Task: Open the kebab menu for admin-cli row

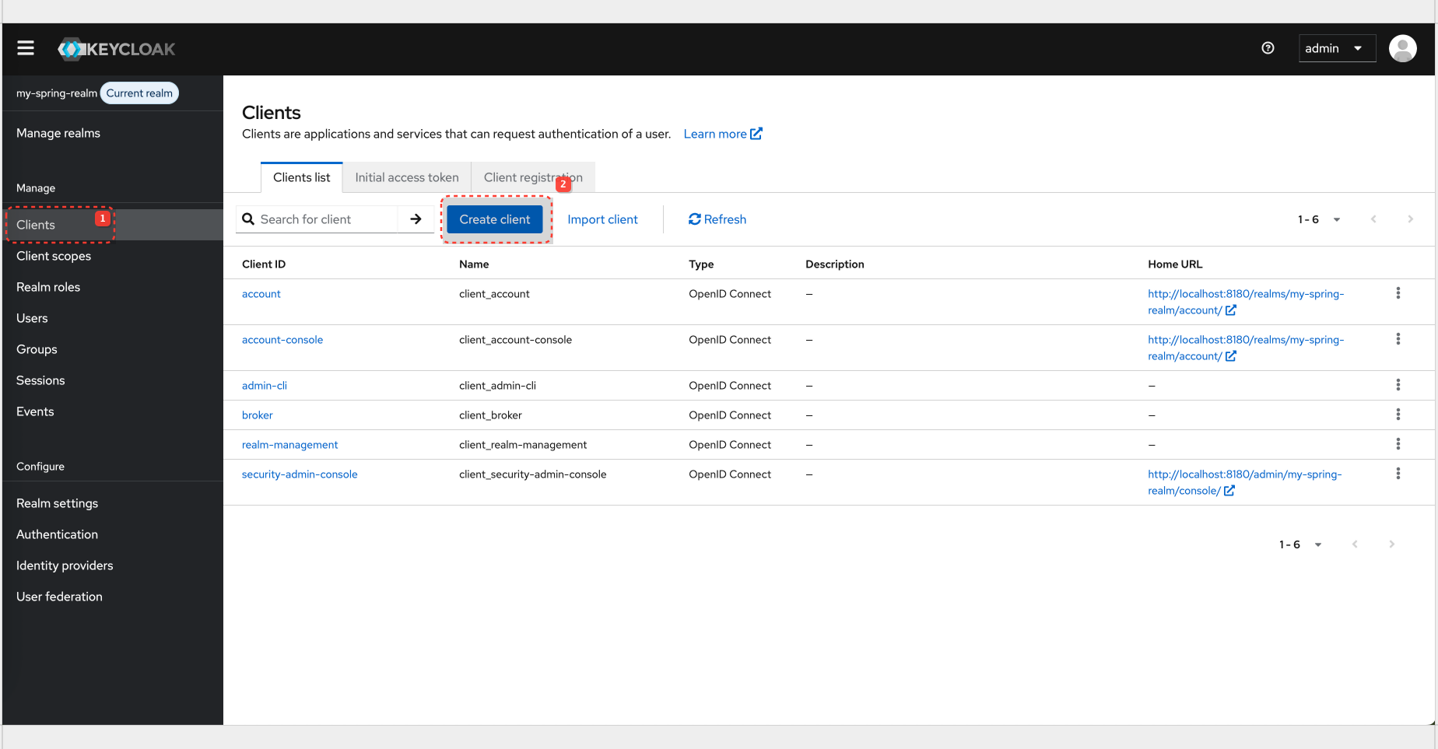Action: (1398, 384)
